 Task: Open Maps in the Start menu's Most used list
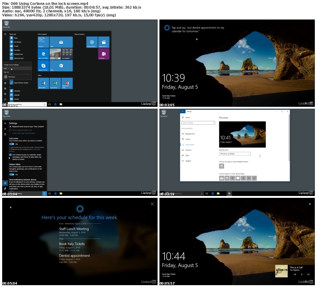coord(14,38)
